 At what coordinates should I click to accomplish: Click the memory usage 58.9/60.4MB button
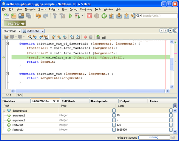pos(15,23)
